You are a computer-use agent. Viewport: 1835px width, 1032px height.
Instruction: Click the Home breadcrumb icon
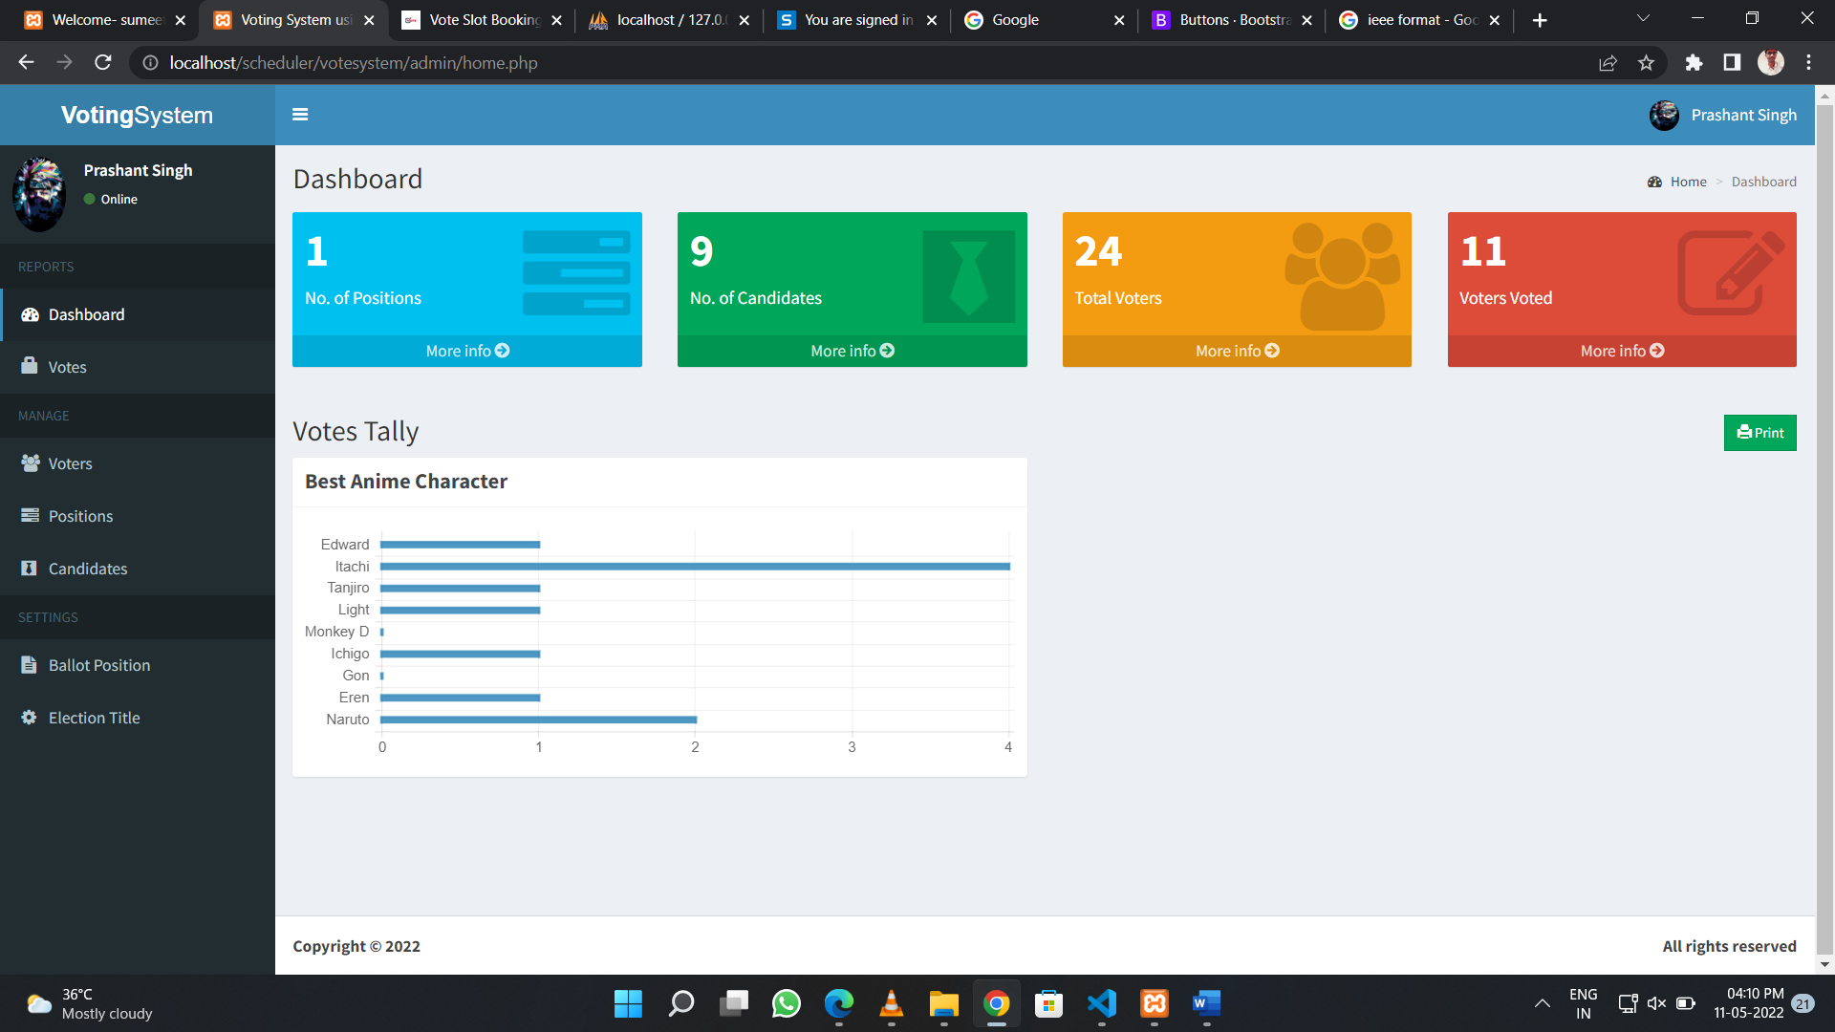[x=1654, y=182]
